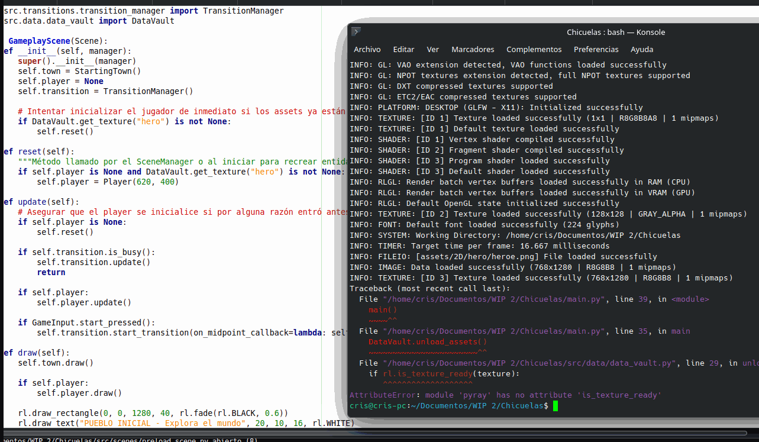Click the 'if rl.is_texture_ready(texture):' traceback line
Viewport: 759px width, 442px height.
pos(444,374)
